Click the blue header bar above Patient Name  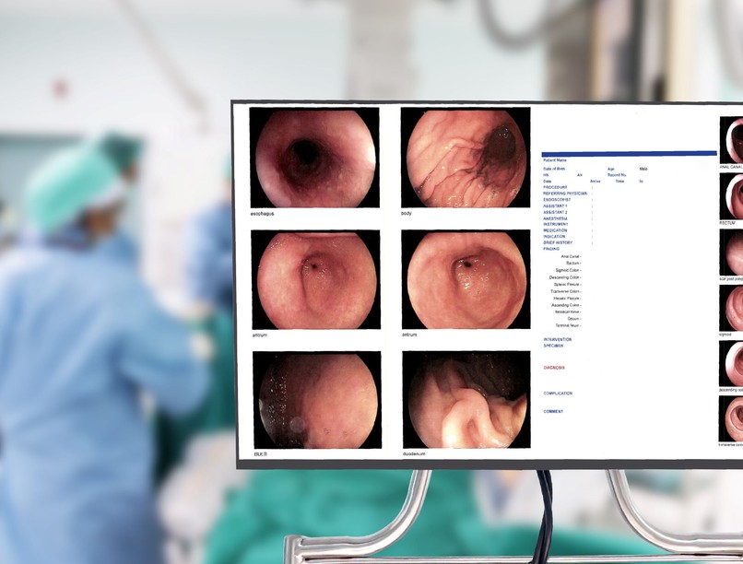629,153
